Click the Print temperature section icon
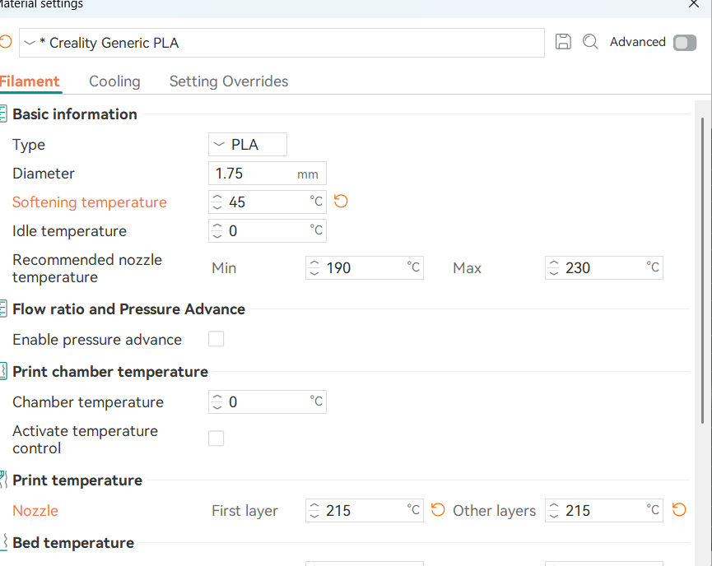This screenshot has width=712, height=566. 4,480
